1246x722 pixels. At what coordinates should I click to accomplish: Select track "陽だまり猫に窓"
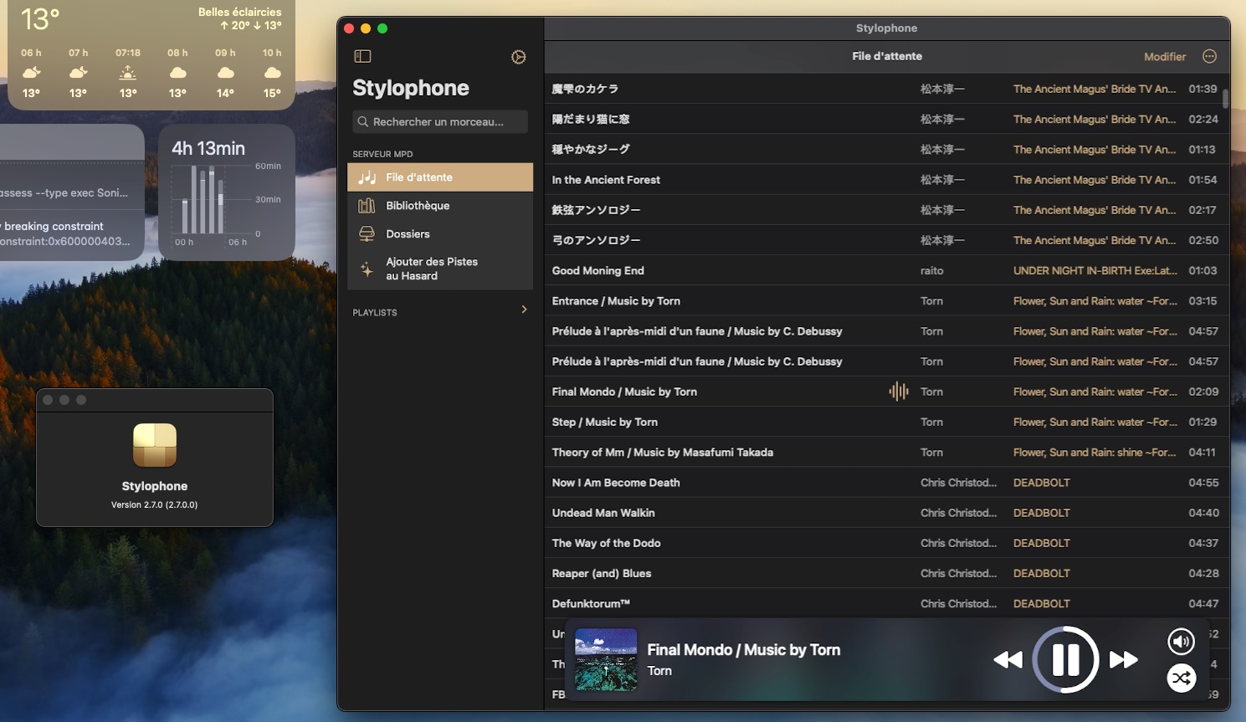tap(886, 119)
